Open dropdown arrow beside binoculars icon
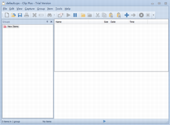This screenshot has width=170, height=125. [x=54, y=15]
